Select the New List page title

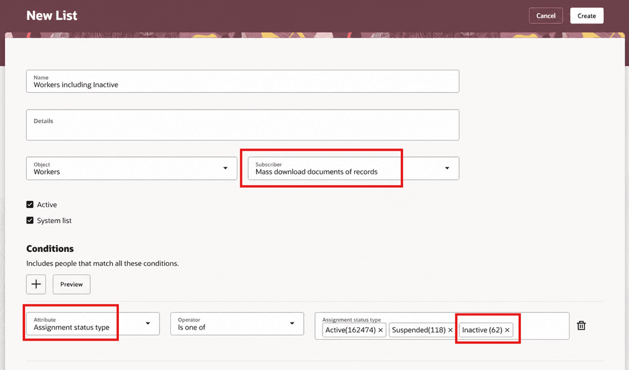(x=51, y=15)
